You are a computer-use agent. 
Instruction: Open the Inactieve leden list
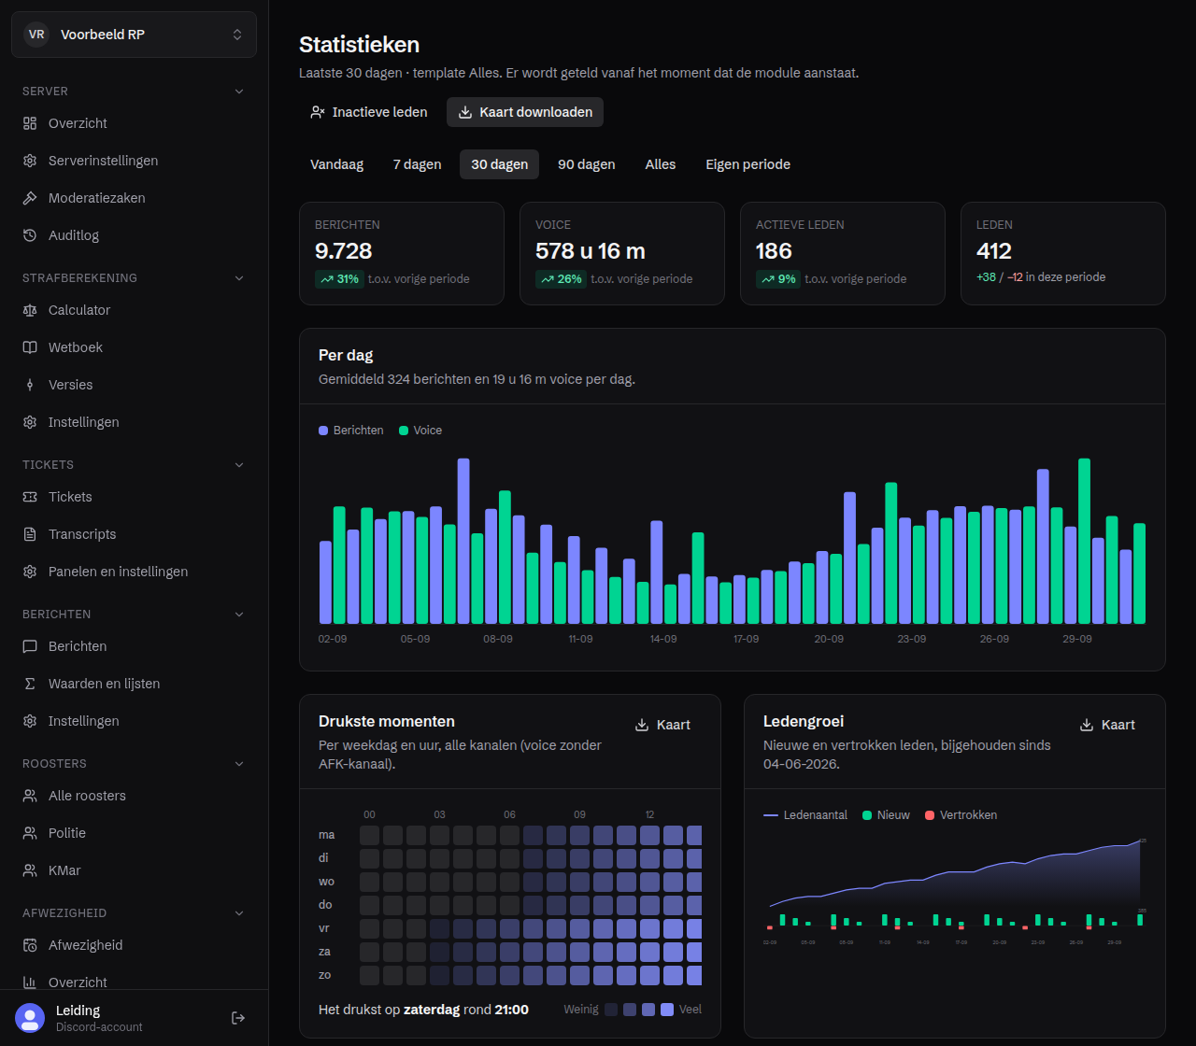[369, 112]
